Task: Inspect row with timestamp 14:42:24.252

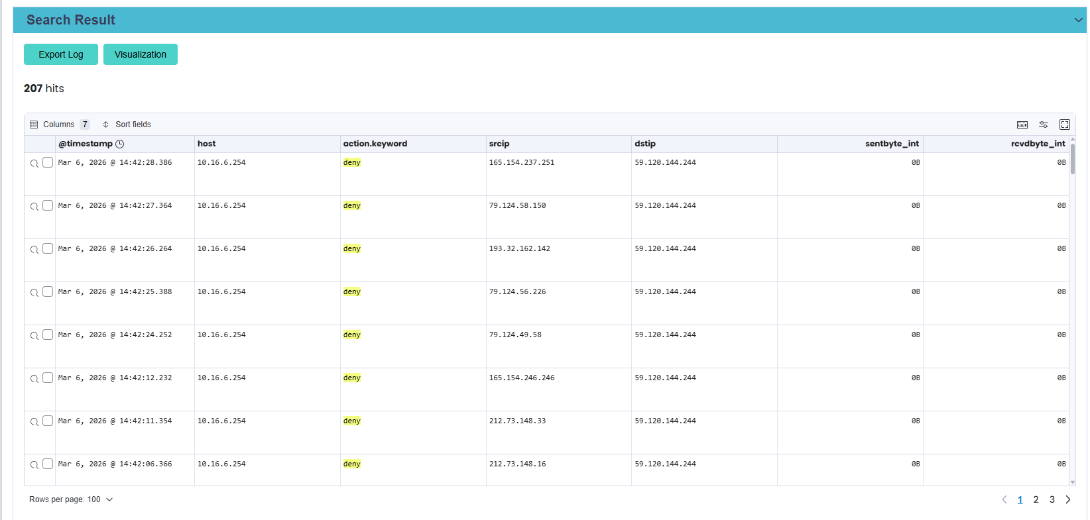Action: (x=34, y=335)
